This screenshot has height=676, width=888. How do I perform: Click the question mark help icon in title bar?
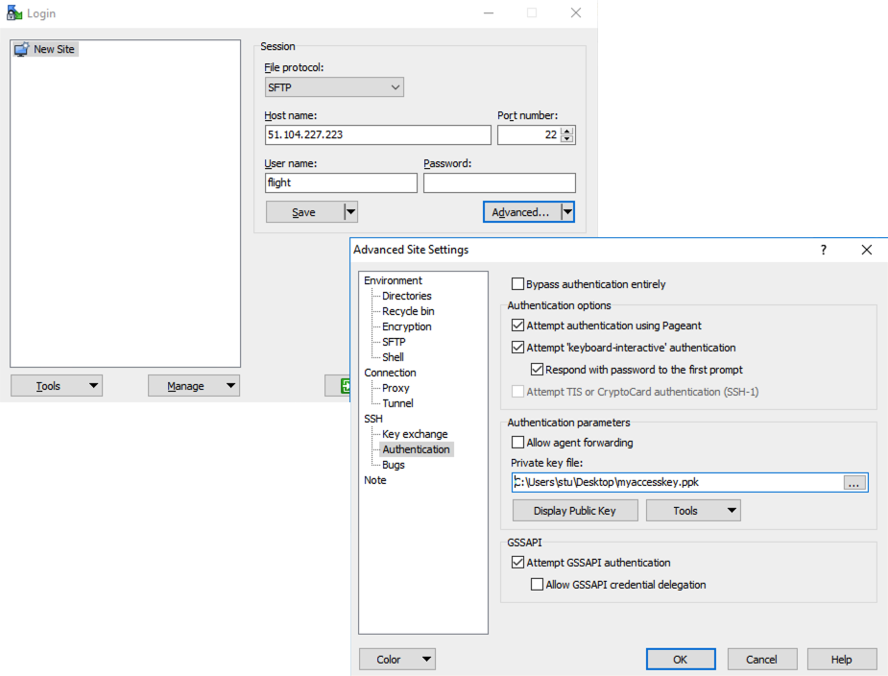click(x=823, y=250)
